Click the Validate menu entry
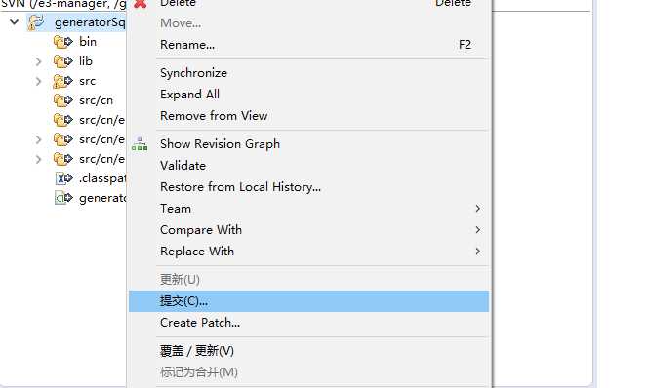This screenshot has width=649, height=388. click(308, 166)
